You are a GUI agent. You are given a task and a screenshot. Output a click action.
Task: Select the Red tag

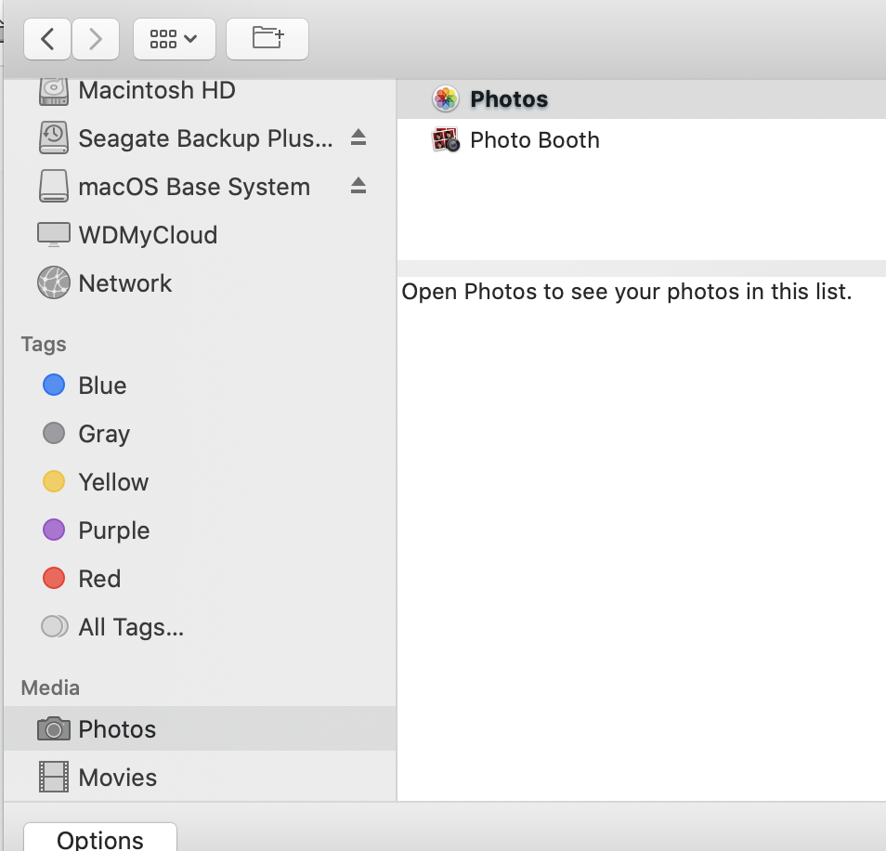[200, 579]
